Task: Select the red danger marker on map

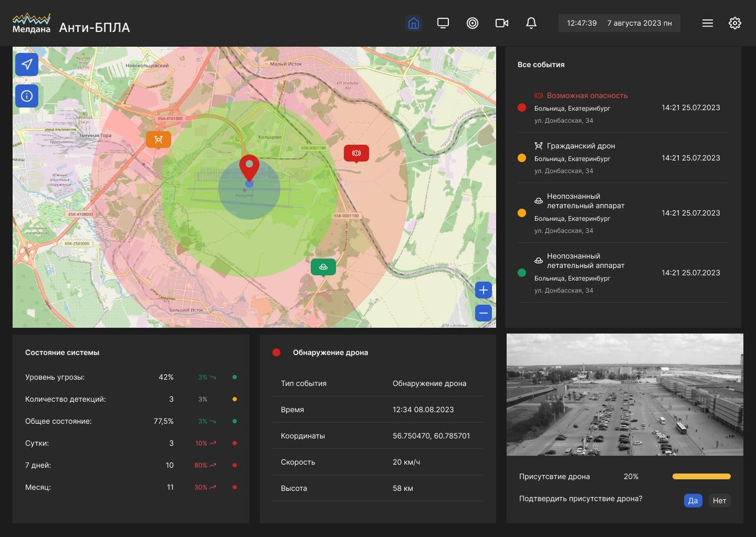Action: point(356,153)
